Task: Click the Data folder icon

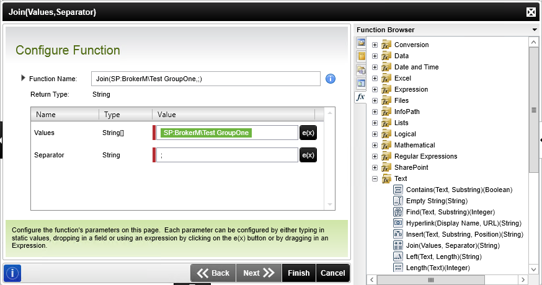Action: [386, 56]
